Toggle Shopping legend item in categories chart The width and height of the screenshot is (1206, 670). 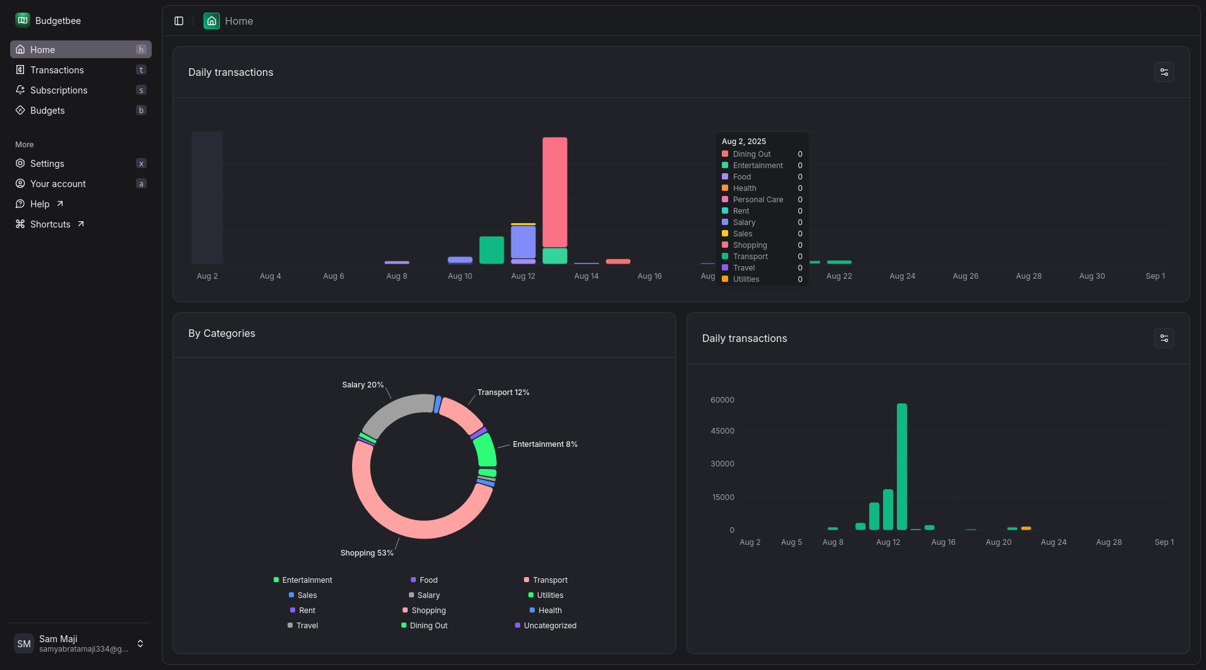click(x=424, y=610)
